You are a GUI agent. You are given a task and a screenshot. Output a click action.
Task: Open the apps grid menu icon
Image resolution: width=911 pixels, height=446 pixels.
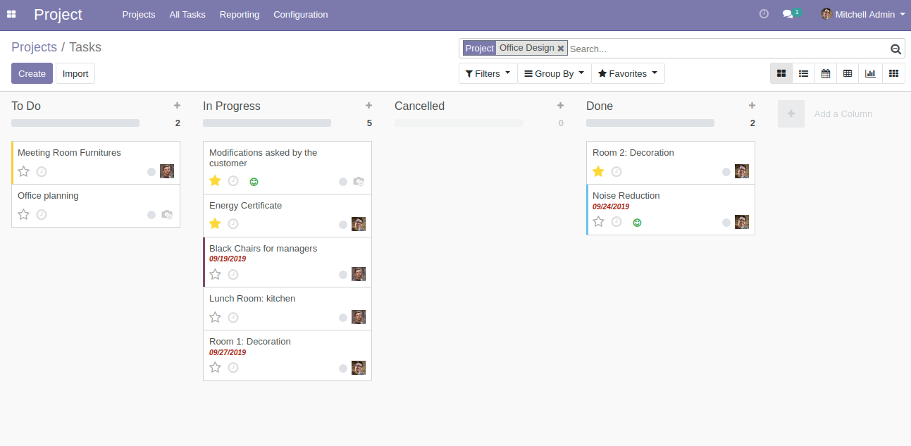pos(11,14)
